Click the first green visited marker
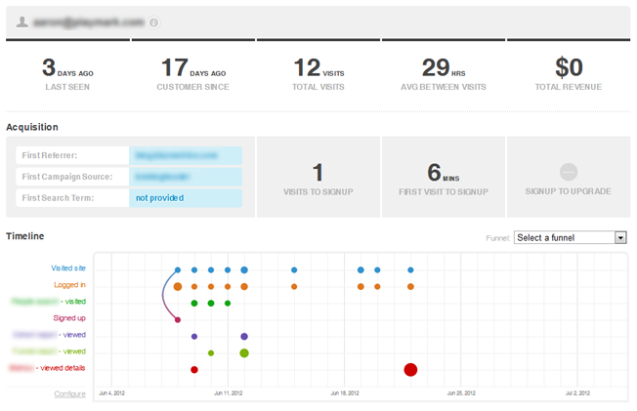Image resolution: width=637 pixels, height=411 pixels. pos(194,303)
